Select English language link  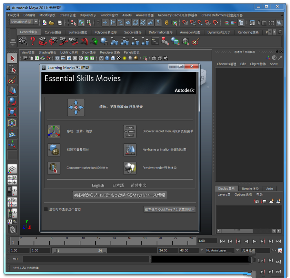click(x=98, y=185)
